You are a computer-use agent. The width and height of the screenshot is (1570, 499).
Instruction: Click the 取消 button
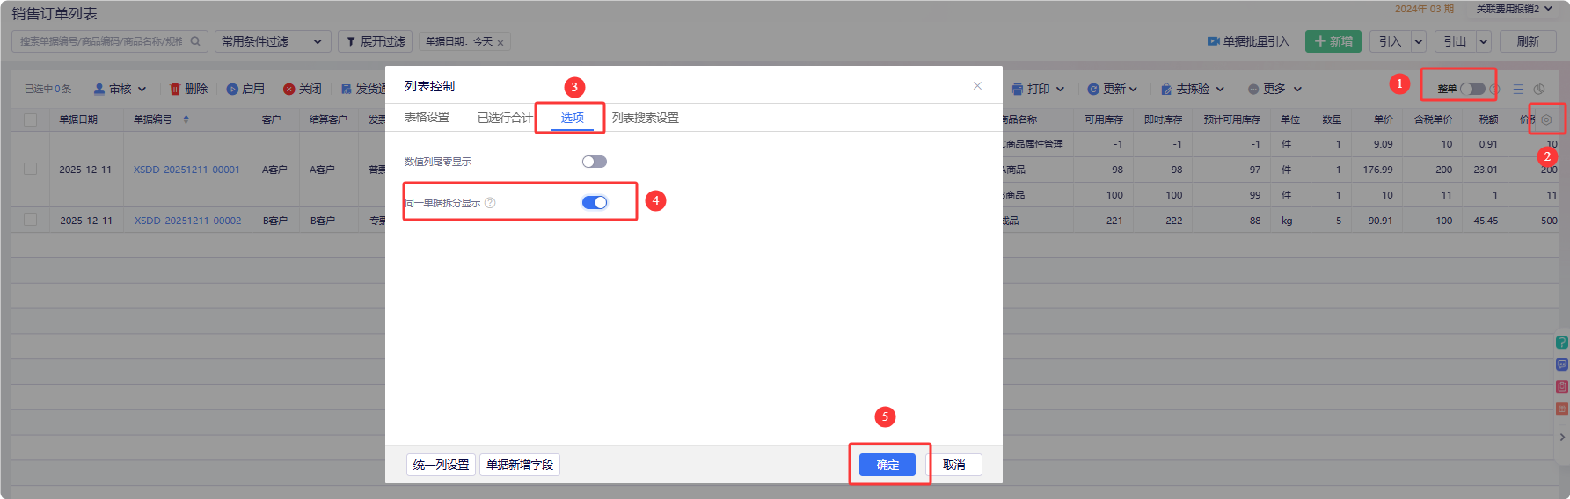tap(954, 465)
